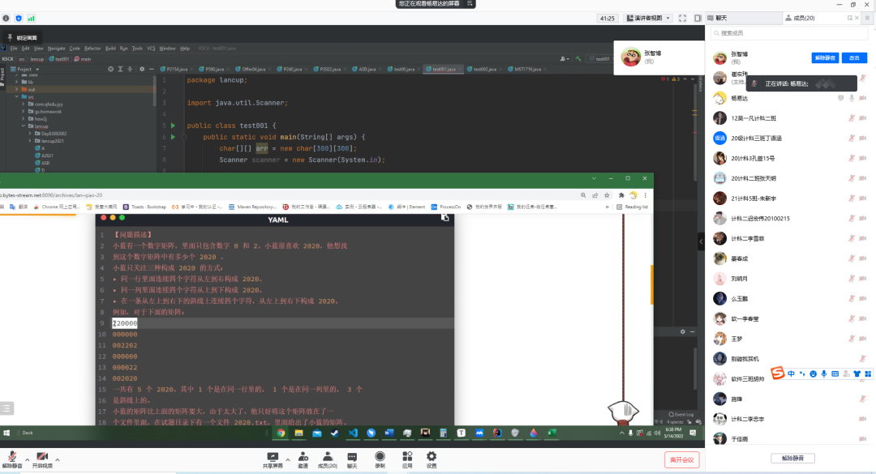Open the Chat (聊天) toolbar icon
This screenshot has height=474, width=876.
coord(352,459)
